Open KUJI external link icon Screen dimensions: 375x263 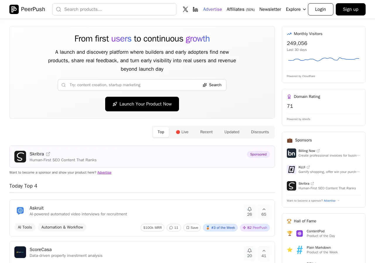click(308, 167)
